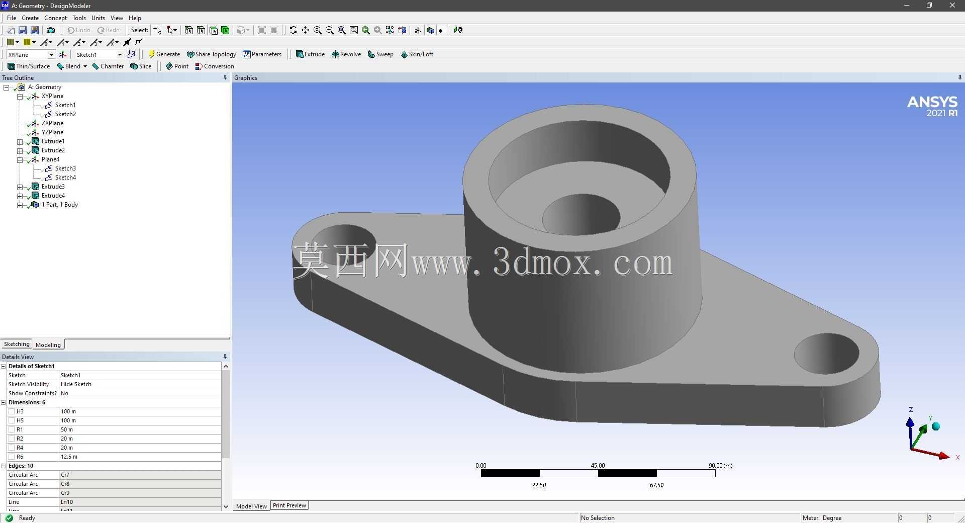Collapse the Dimensions: 6 section
Viewport: 965px width, 523px height.
[x=4, y=402]
